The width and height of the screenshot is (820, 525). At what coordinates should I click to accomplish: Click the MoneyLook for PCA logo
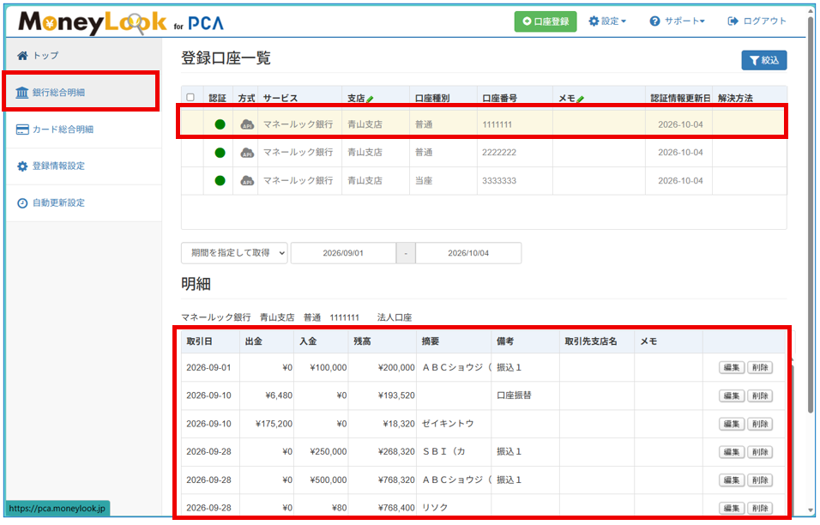click(x=121, y=22)
